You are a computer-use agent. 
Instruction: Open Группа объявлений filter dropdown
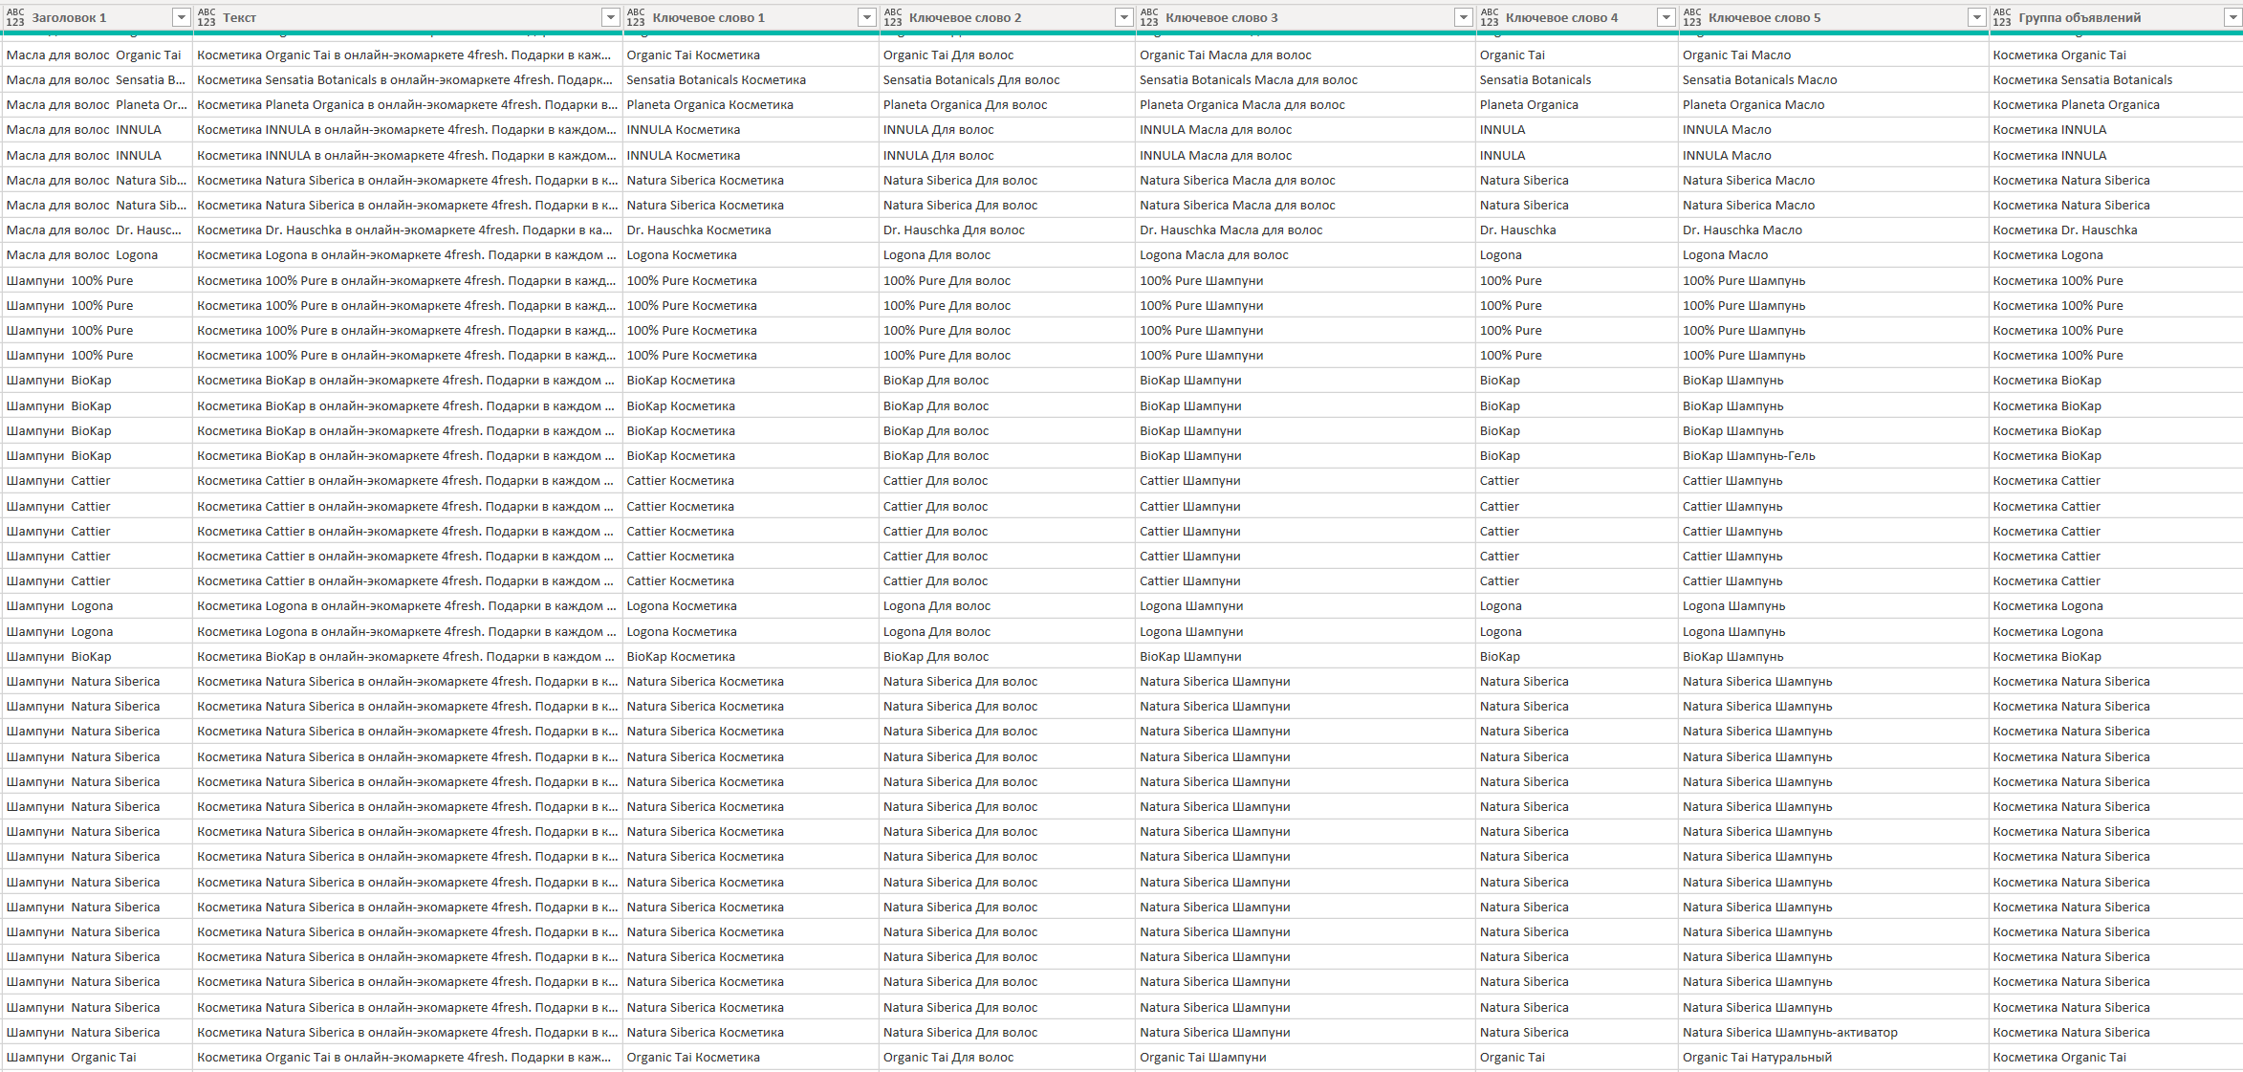(2232, 17)
